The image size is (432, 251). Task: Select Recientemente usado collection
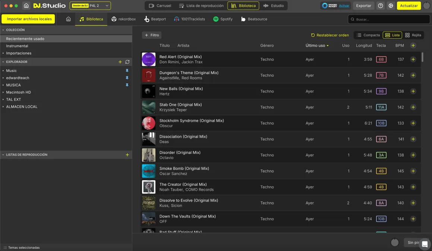pyautogui.click(x=66, y=39)
